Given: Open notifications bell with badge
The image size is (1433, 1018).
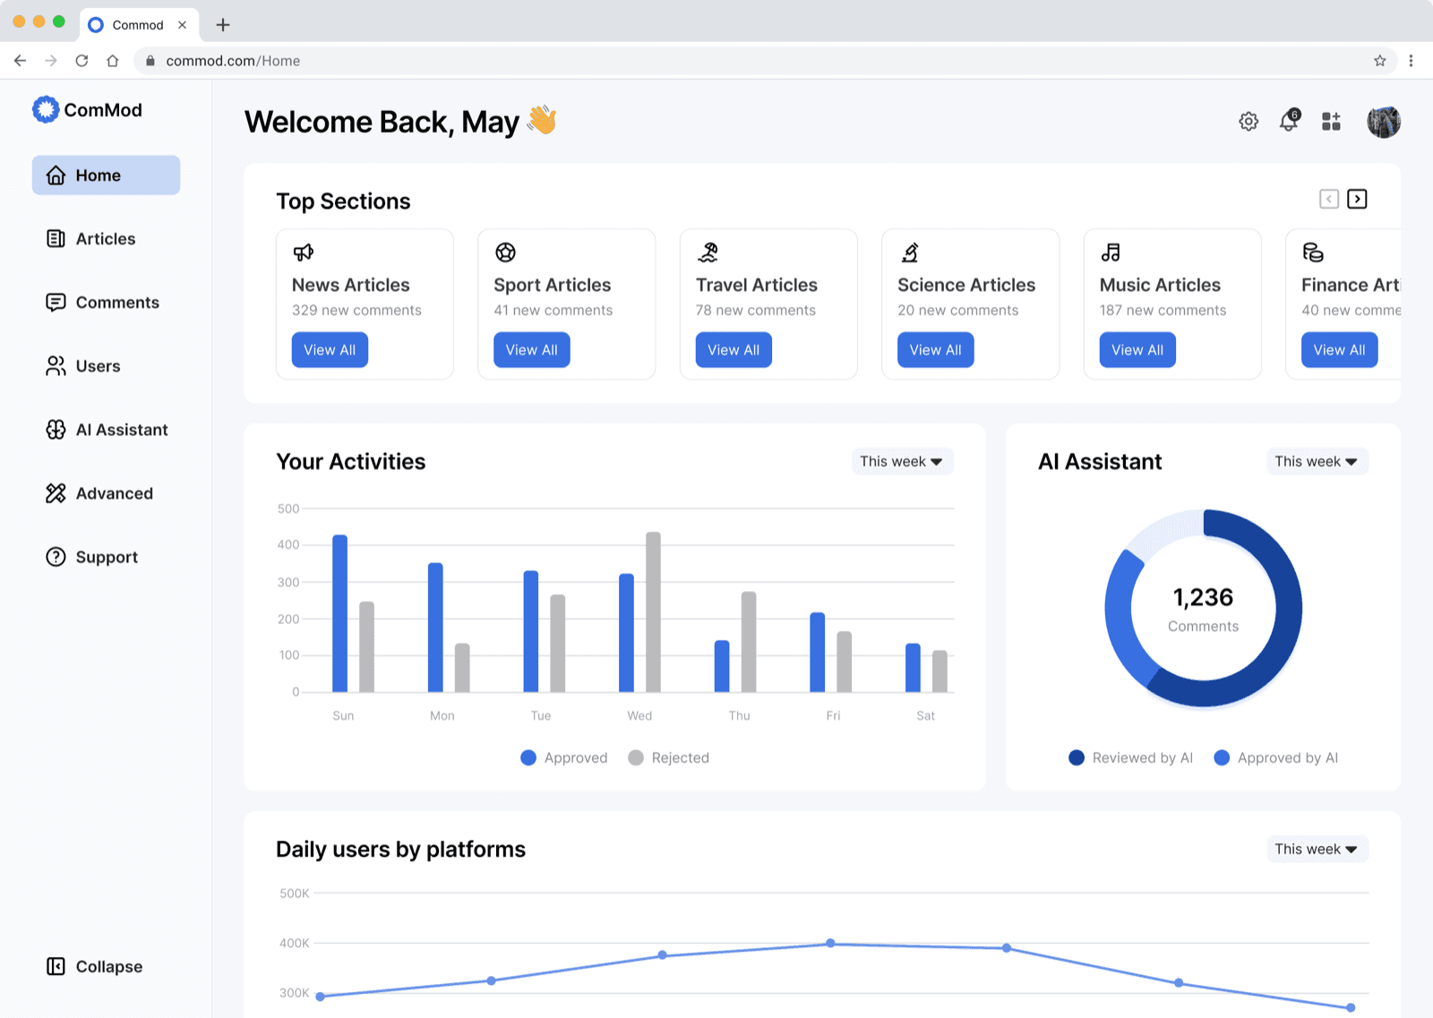Looking at the screenshot, I should pyautogui.click(x=1290, y=120).
